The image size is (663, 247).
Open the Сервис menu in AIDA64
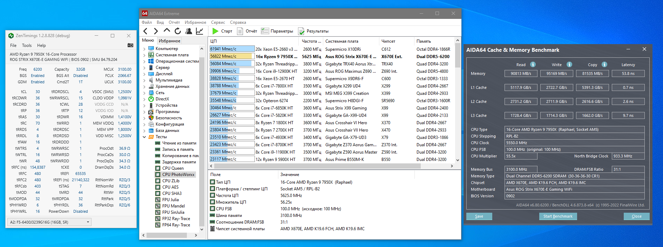(218, 22)
